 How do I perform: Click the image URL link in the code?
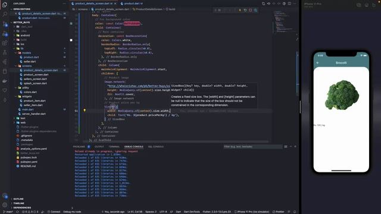click(x=139, y=86)
